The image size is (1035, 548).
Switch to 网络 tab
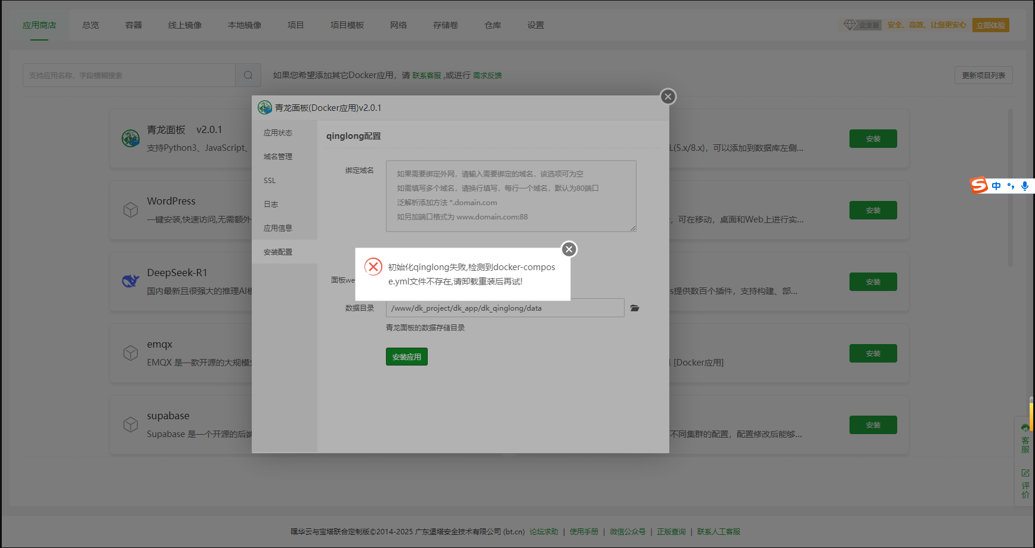click(398, 25)
